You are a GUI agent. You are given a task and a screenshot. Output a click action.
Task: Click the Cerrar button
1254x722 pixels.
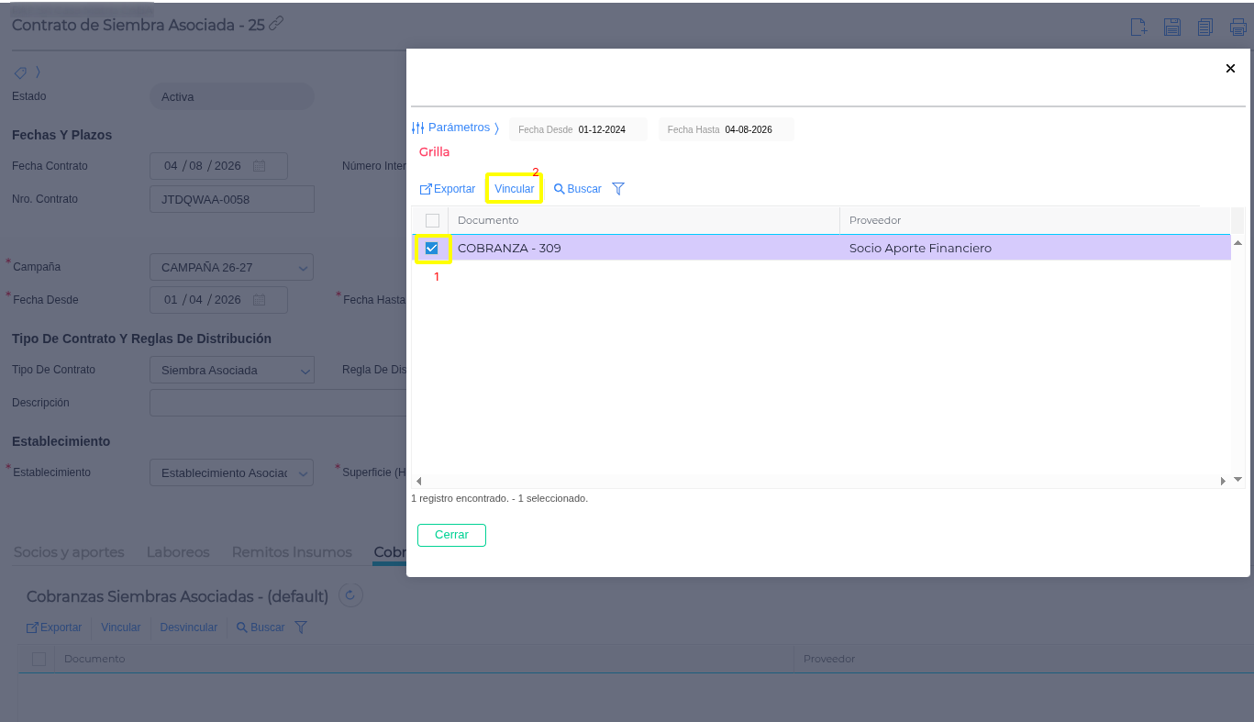(451, 535)
